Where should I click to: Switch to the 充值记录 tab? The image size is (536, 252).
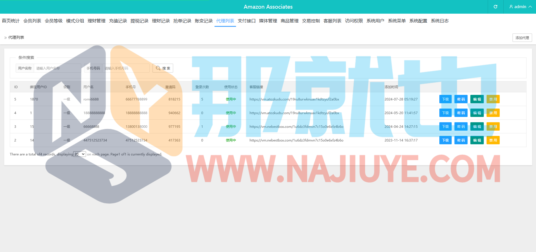coord(118,21)
